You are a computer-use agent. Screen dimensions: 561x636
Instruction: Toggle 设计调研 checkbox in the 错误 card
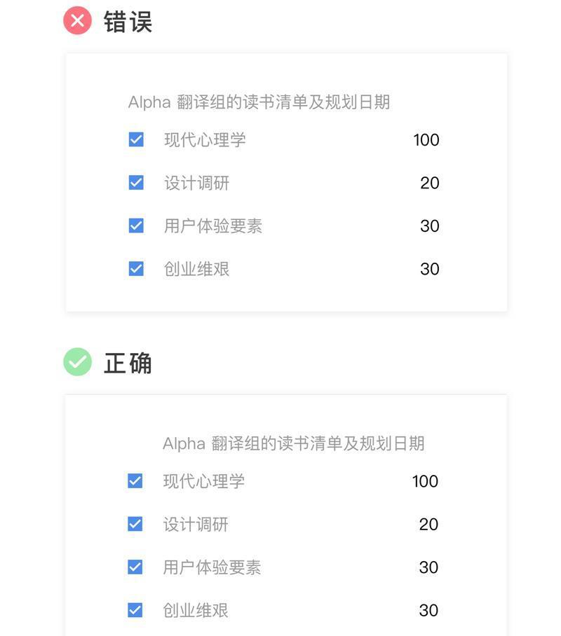pyautogui.click(x=136, y=183)
